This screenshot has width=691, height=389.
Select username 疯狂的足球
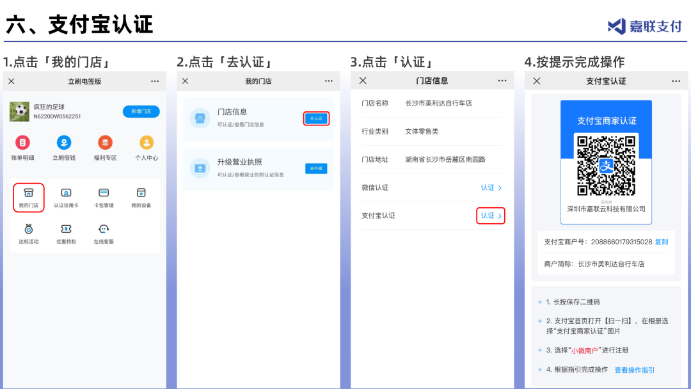click(49, 107)
